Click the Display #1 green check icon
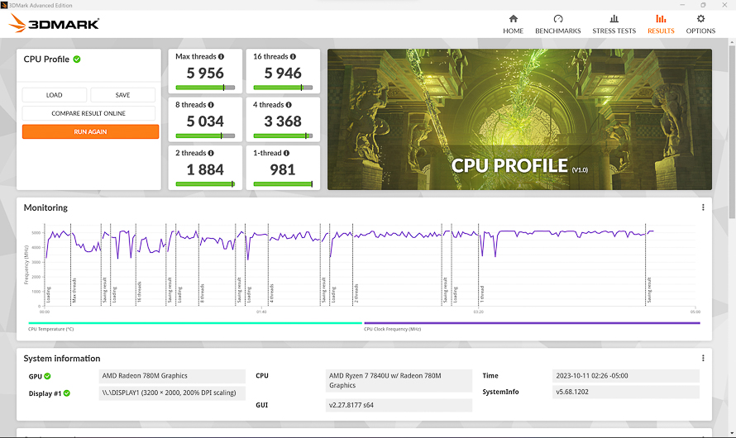Screen dimensions: 736x438 click(67, 393)
